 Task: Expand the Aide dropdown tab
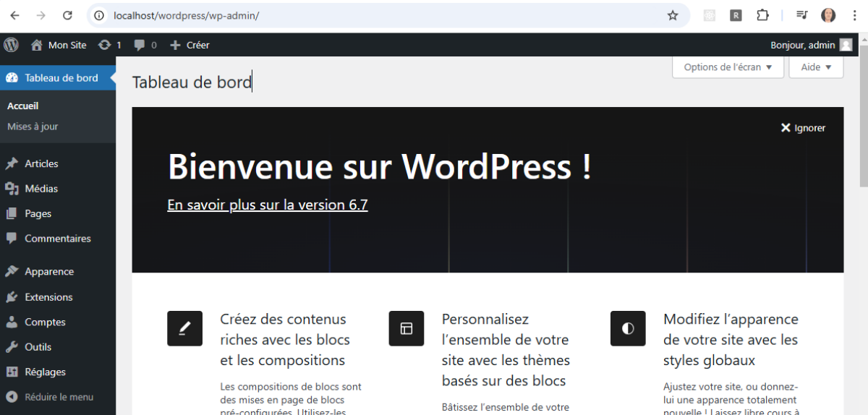[x=816, y=67]
